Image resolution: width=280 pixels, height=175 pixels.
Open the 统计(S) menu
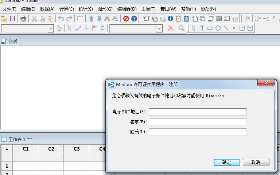click(x=86, y=9)
